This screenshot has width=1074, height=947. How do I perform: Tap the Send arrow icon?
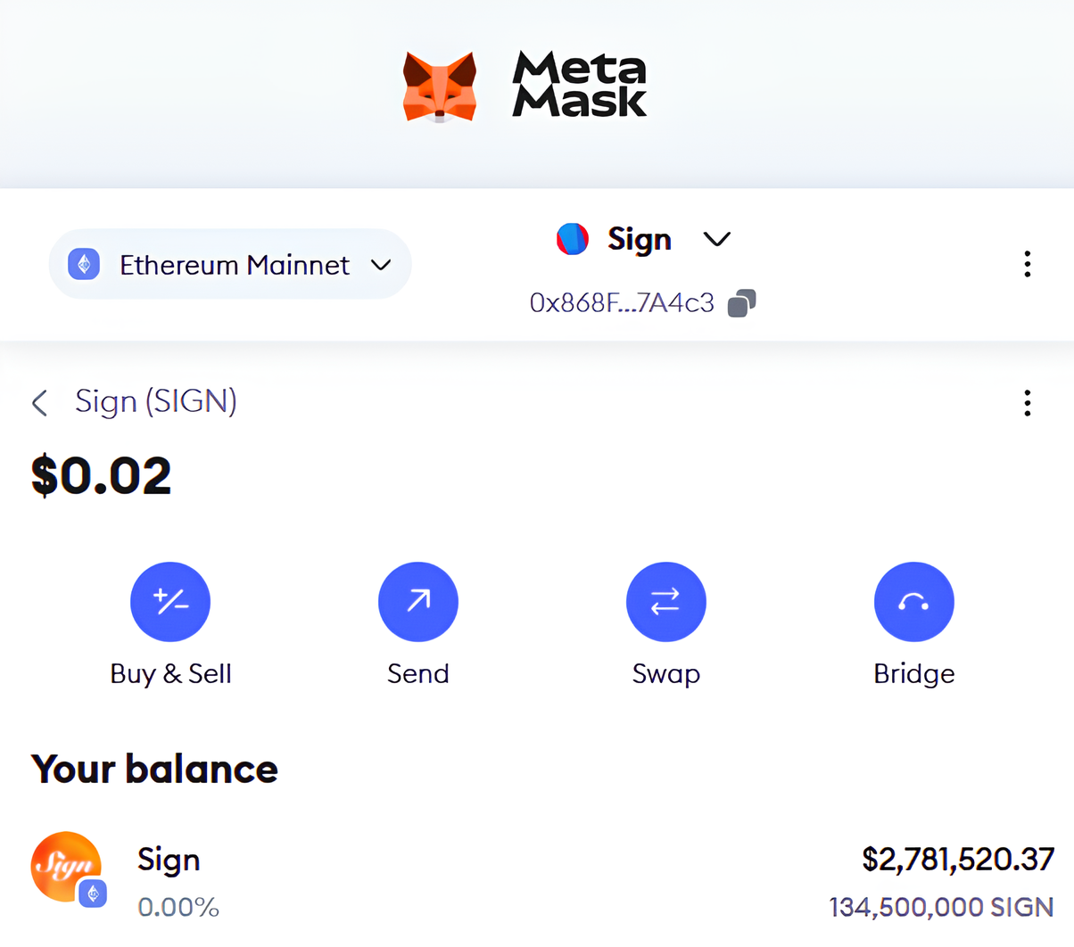418,602
